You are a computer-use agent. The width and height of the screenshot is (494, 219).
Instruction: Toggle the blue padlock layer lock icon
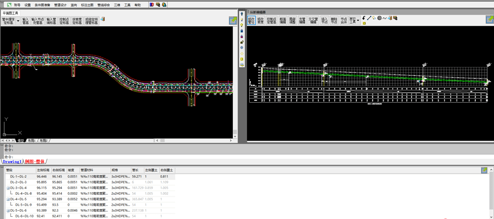tap(242, 31)
